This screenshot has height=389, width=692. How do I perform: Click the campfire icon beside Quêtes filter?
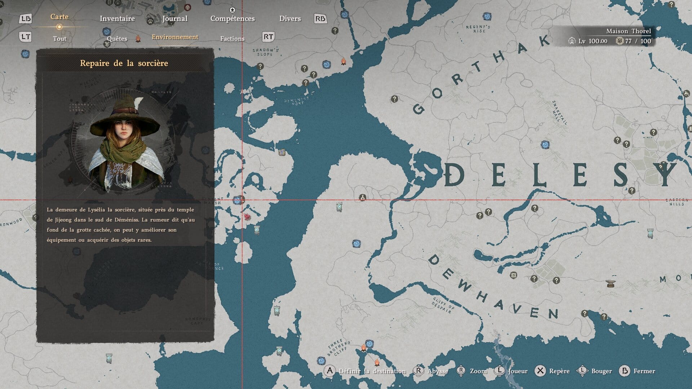tap(138, 39)
